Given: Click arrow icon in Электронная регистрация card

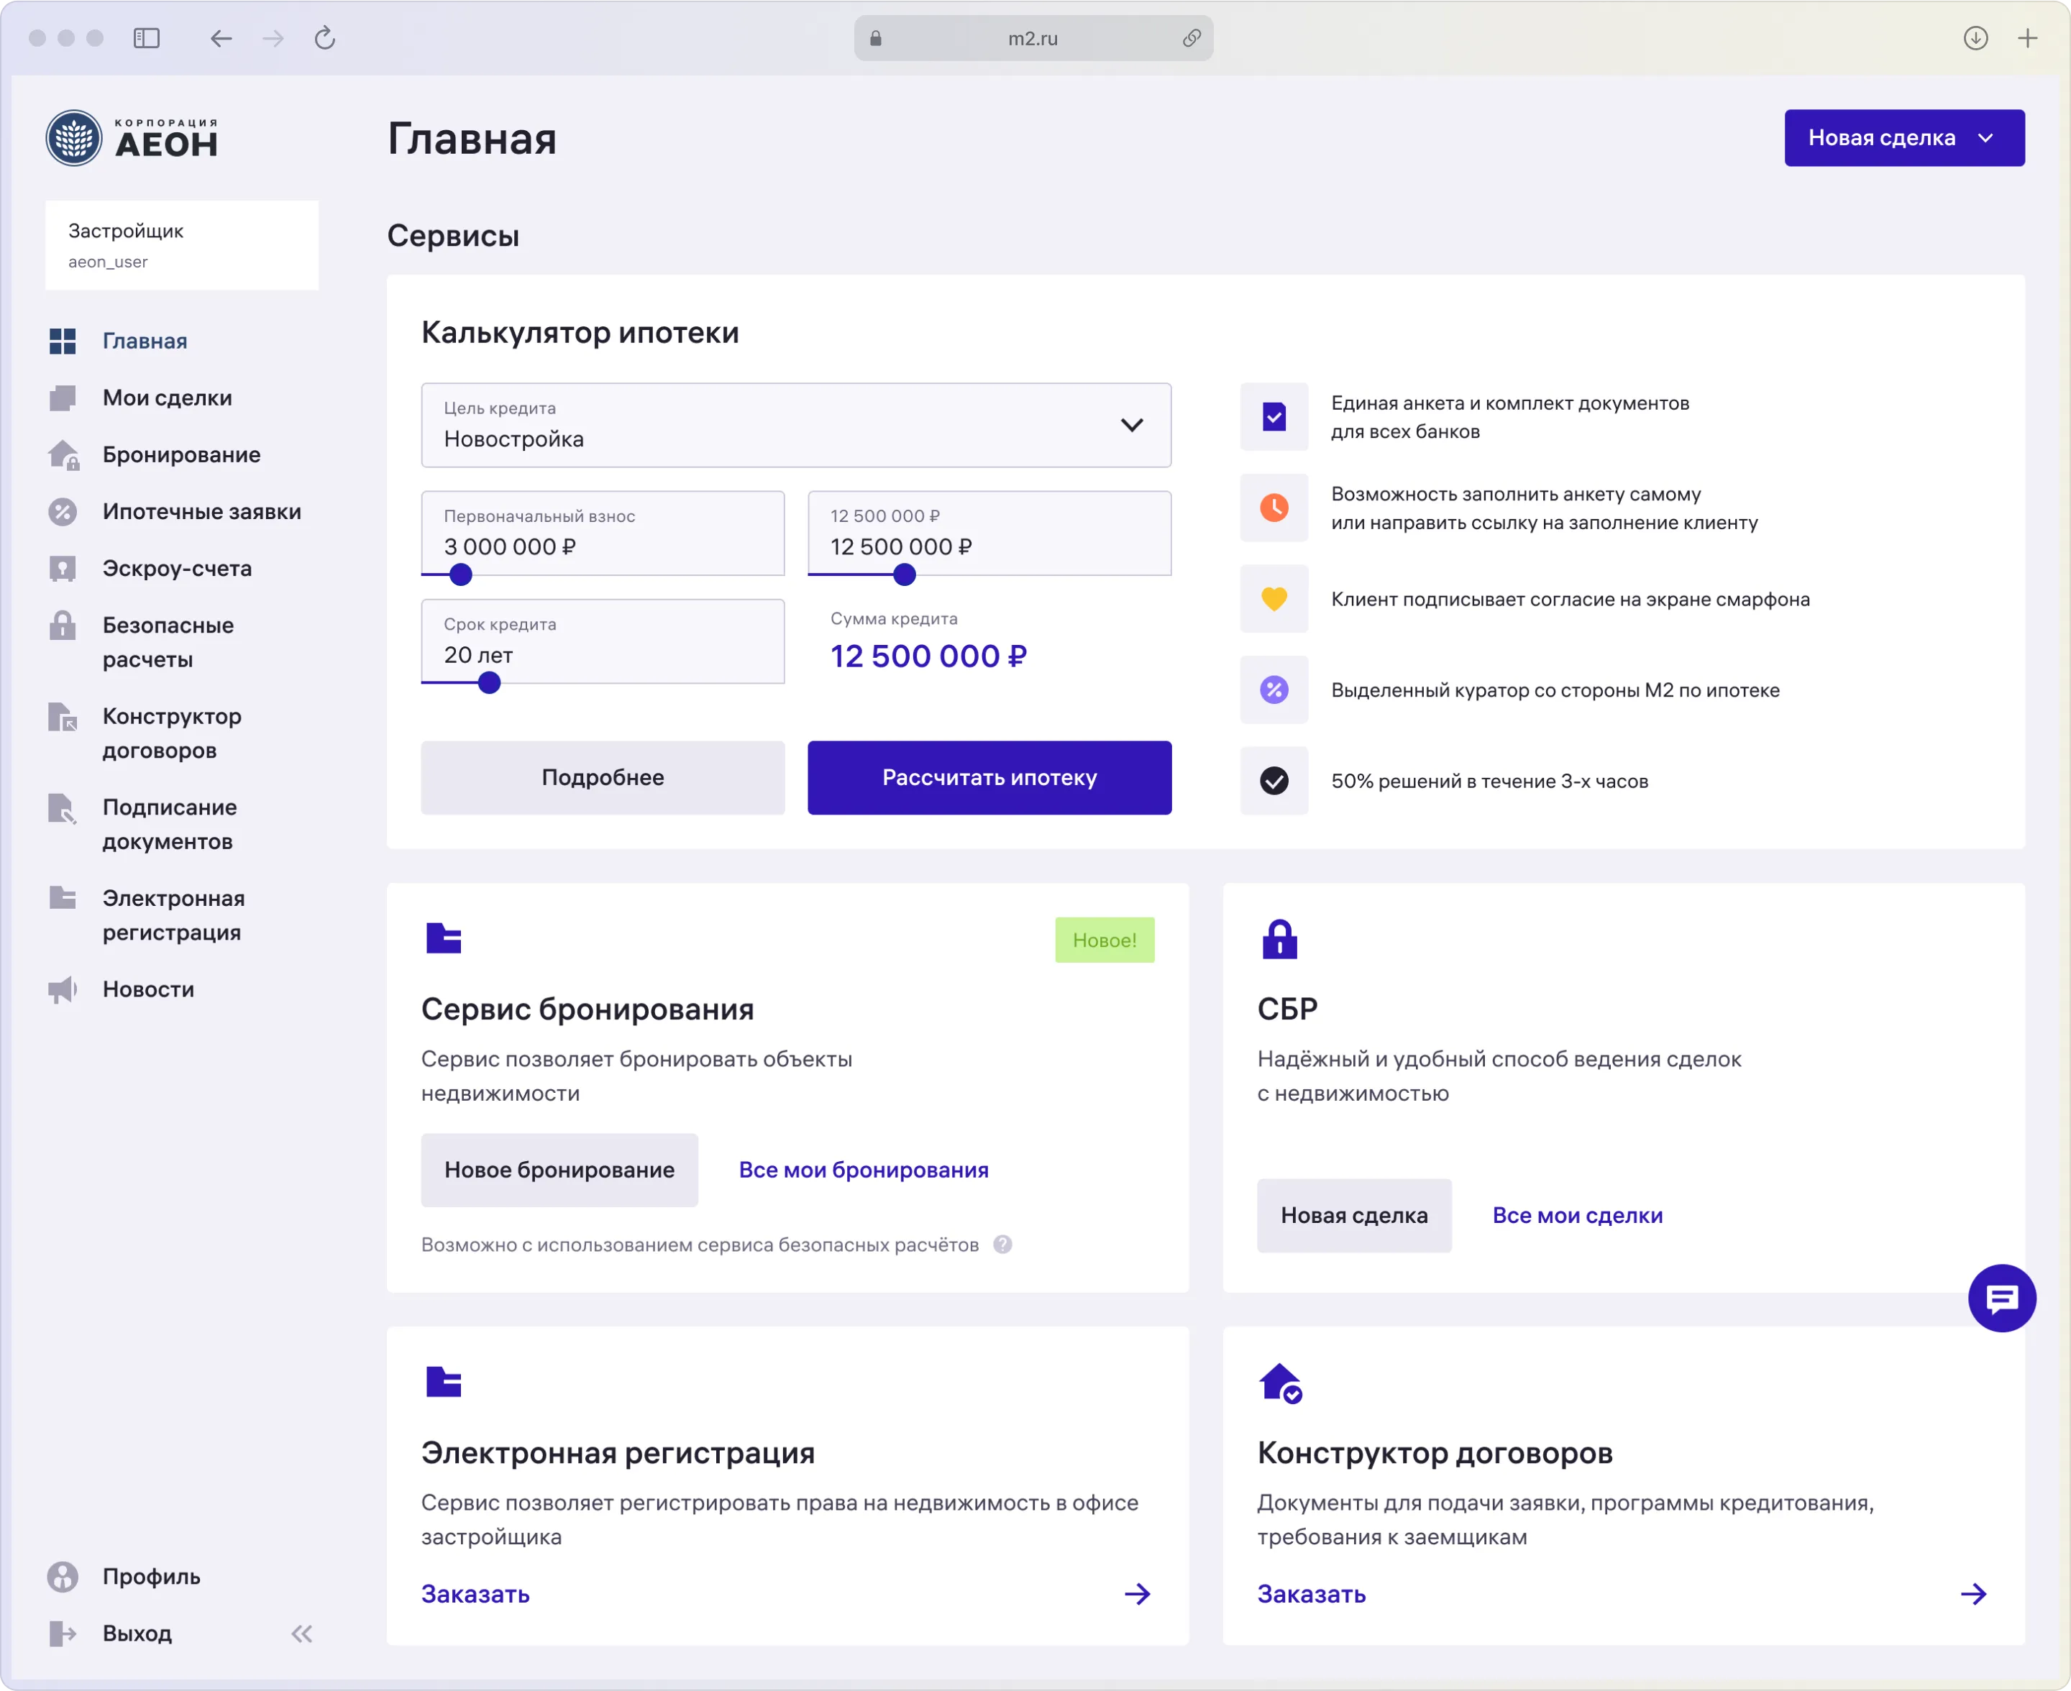Looking at the screenshot, I should point(1137,1594).
